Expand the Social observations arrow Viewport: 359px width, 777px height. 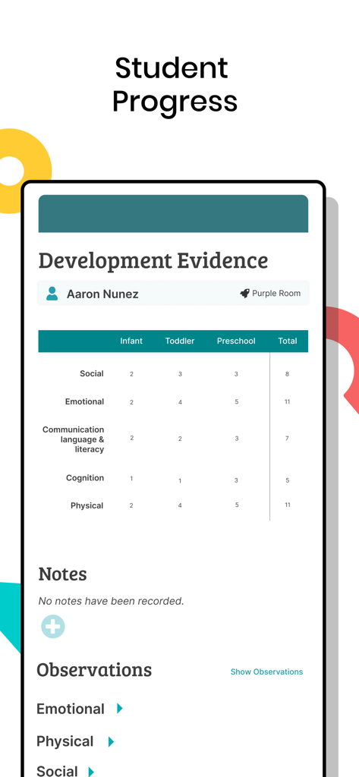point(91,771)
